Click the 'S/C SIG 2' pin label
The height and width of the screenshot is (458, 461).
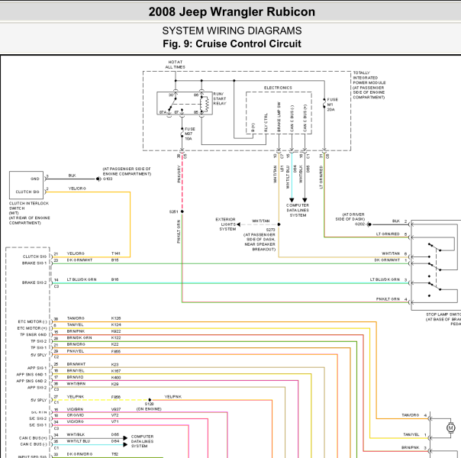click(x=38, y=418)
